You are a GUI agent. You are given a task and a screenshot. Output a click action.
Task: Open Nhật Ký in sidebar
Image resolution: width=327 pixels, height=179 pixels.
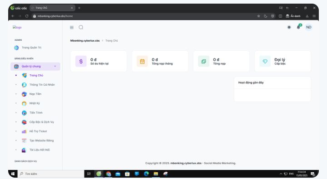(x=35, y=103)
